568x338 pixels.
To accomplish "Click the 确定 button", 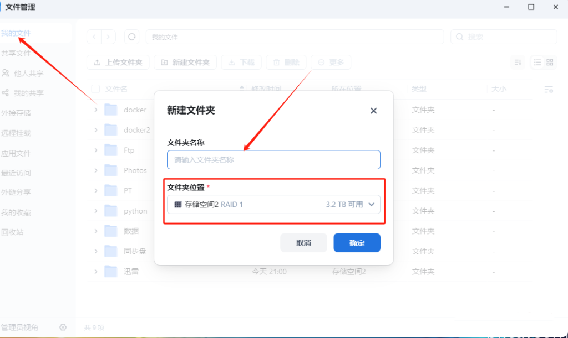I will click(357, 243).
